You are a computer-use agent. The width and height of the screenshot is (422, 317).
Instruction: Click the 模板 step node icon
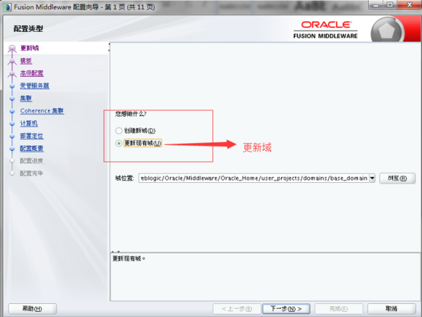coord(12,61)
